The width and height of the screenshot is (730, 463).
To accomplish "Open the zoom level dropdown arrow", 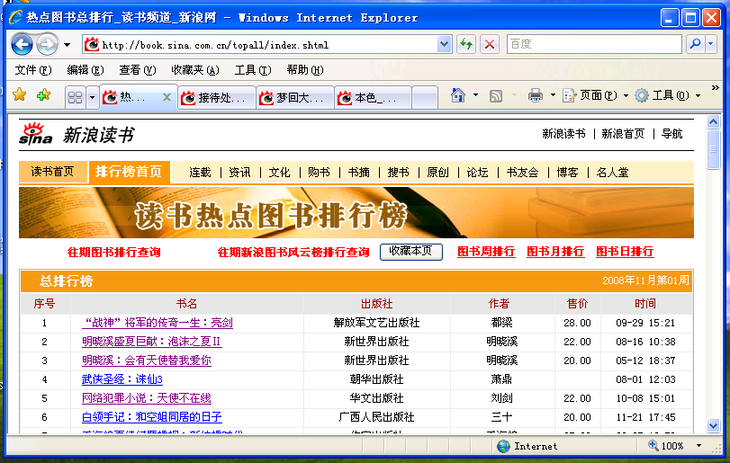I will click(x=698, y=446).
